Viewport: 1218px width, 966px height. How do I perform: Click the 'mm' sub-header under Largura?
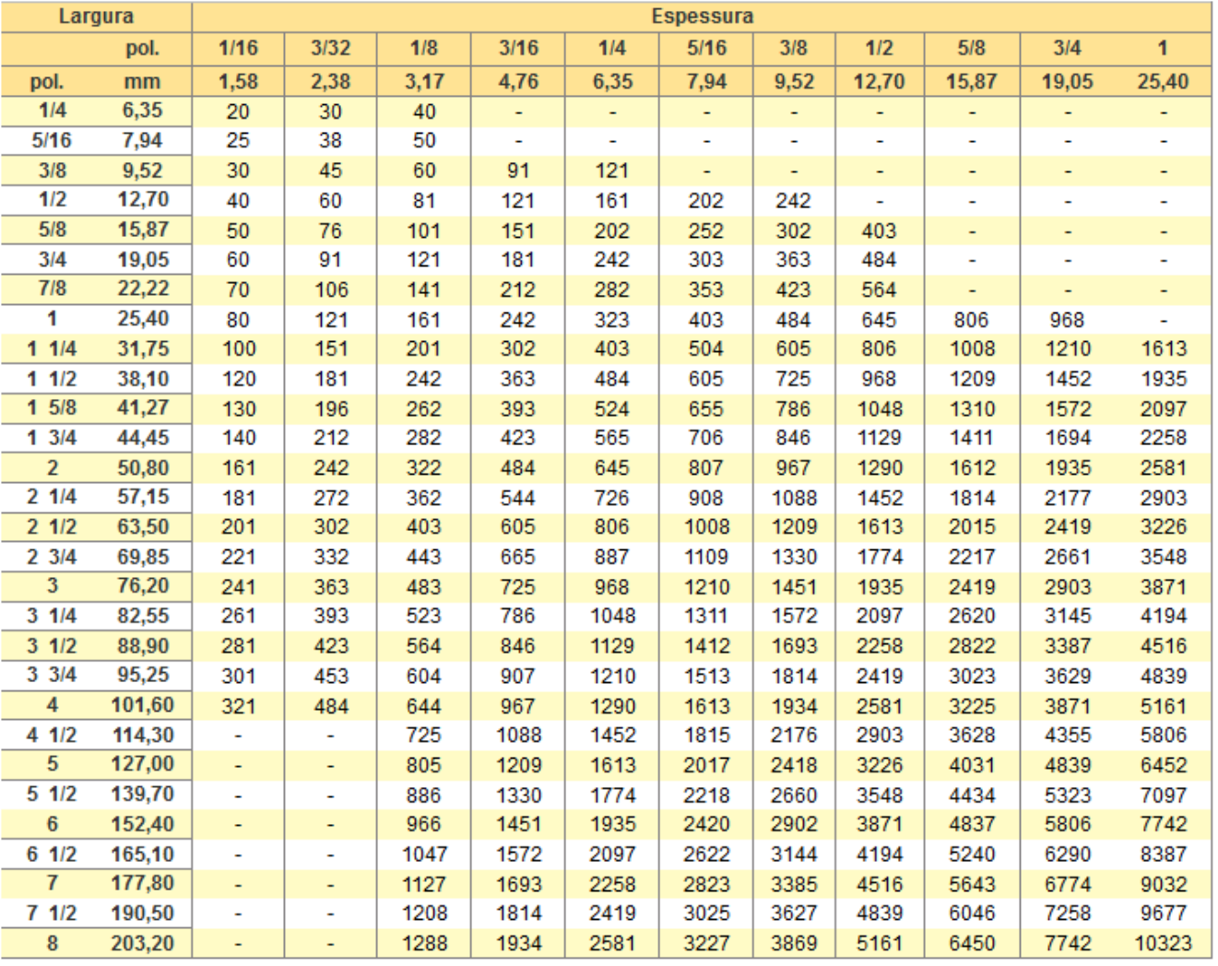tap(142, 82)
